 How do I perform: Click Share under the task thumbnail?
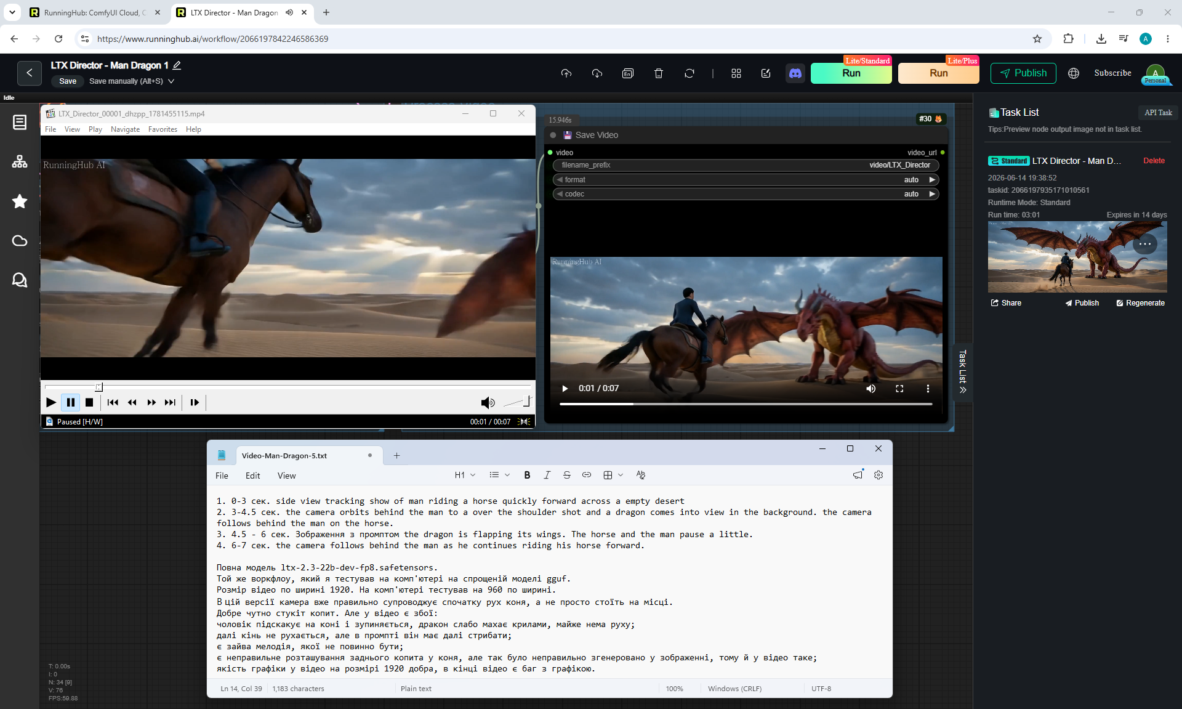tap(1006, 303)
